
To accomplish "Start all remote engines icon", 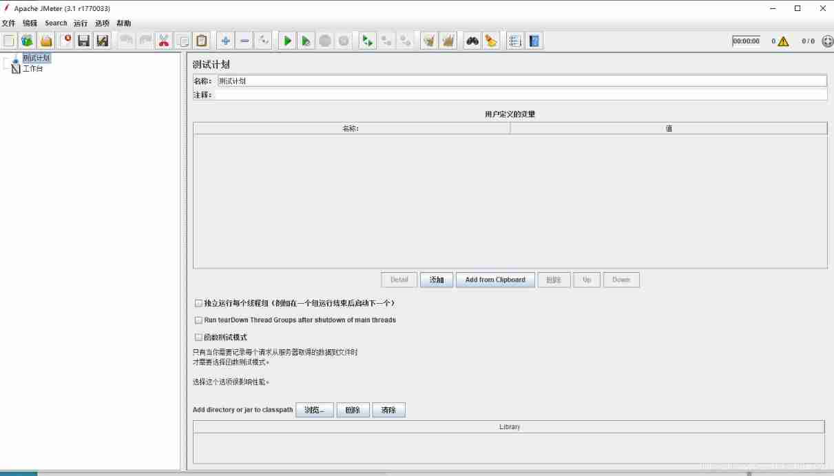I will pos(368,41).
